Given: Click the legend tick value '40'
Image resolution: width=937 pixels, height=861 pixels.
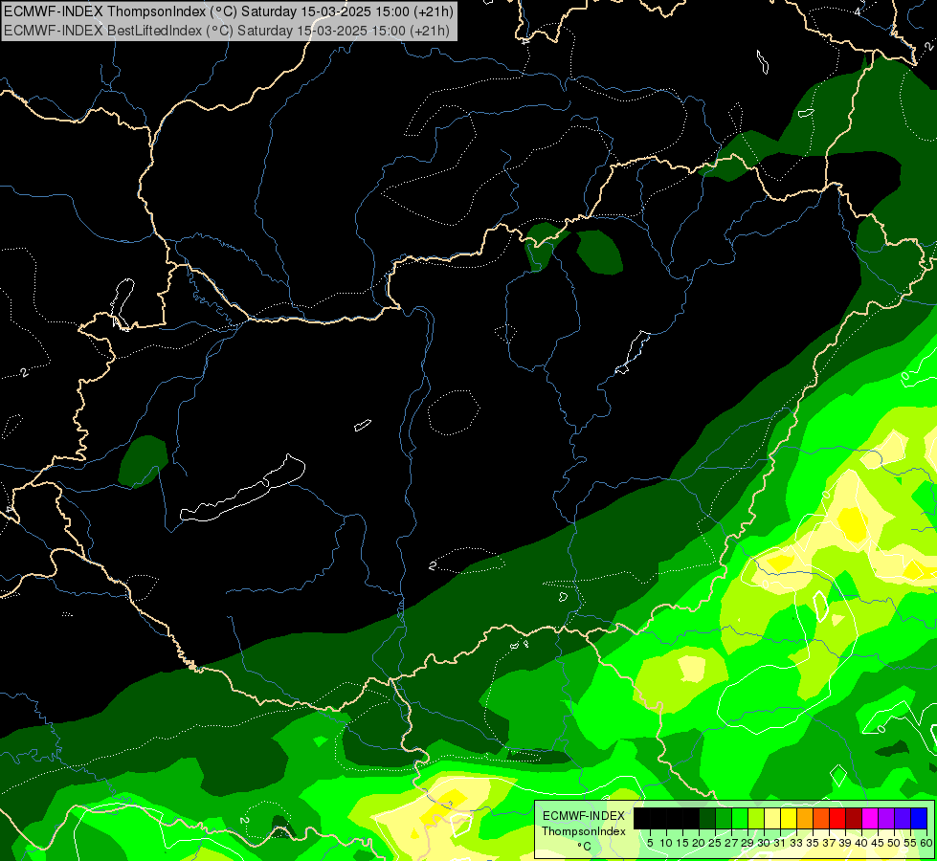Looking at the screenshot, I should tap(861, 843).
